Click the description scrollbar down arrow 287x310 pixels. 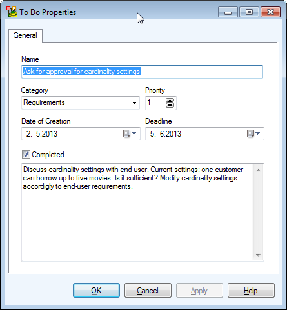click(258, 255)
